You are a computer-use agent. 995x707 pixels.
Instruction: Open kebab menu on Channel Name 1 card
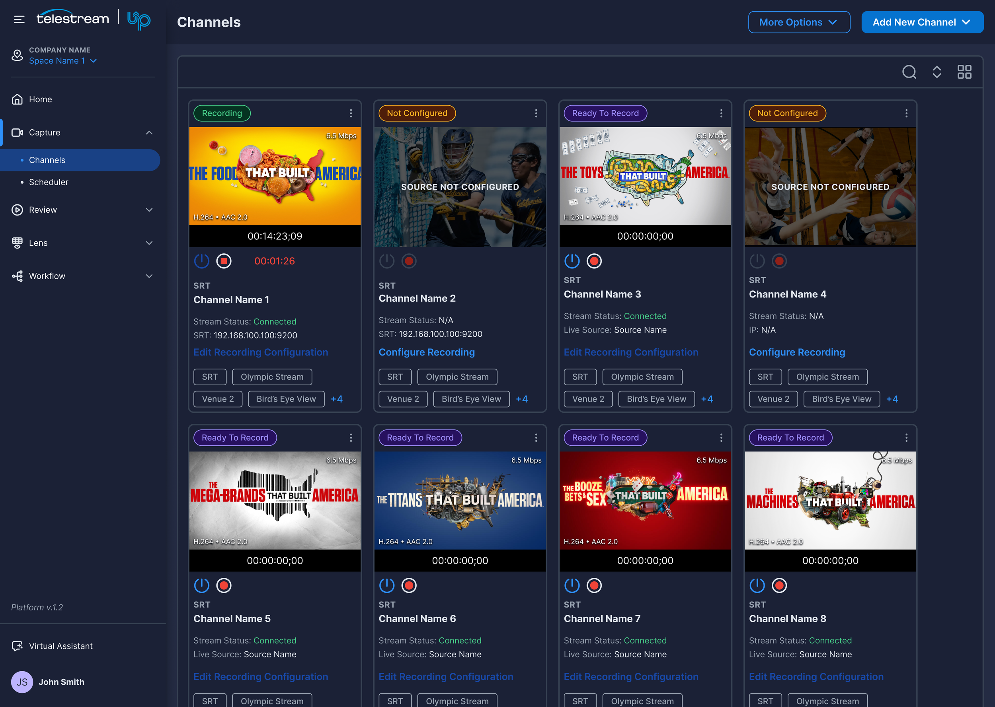click(x=351, y=113)
